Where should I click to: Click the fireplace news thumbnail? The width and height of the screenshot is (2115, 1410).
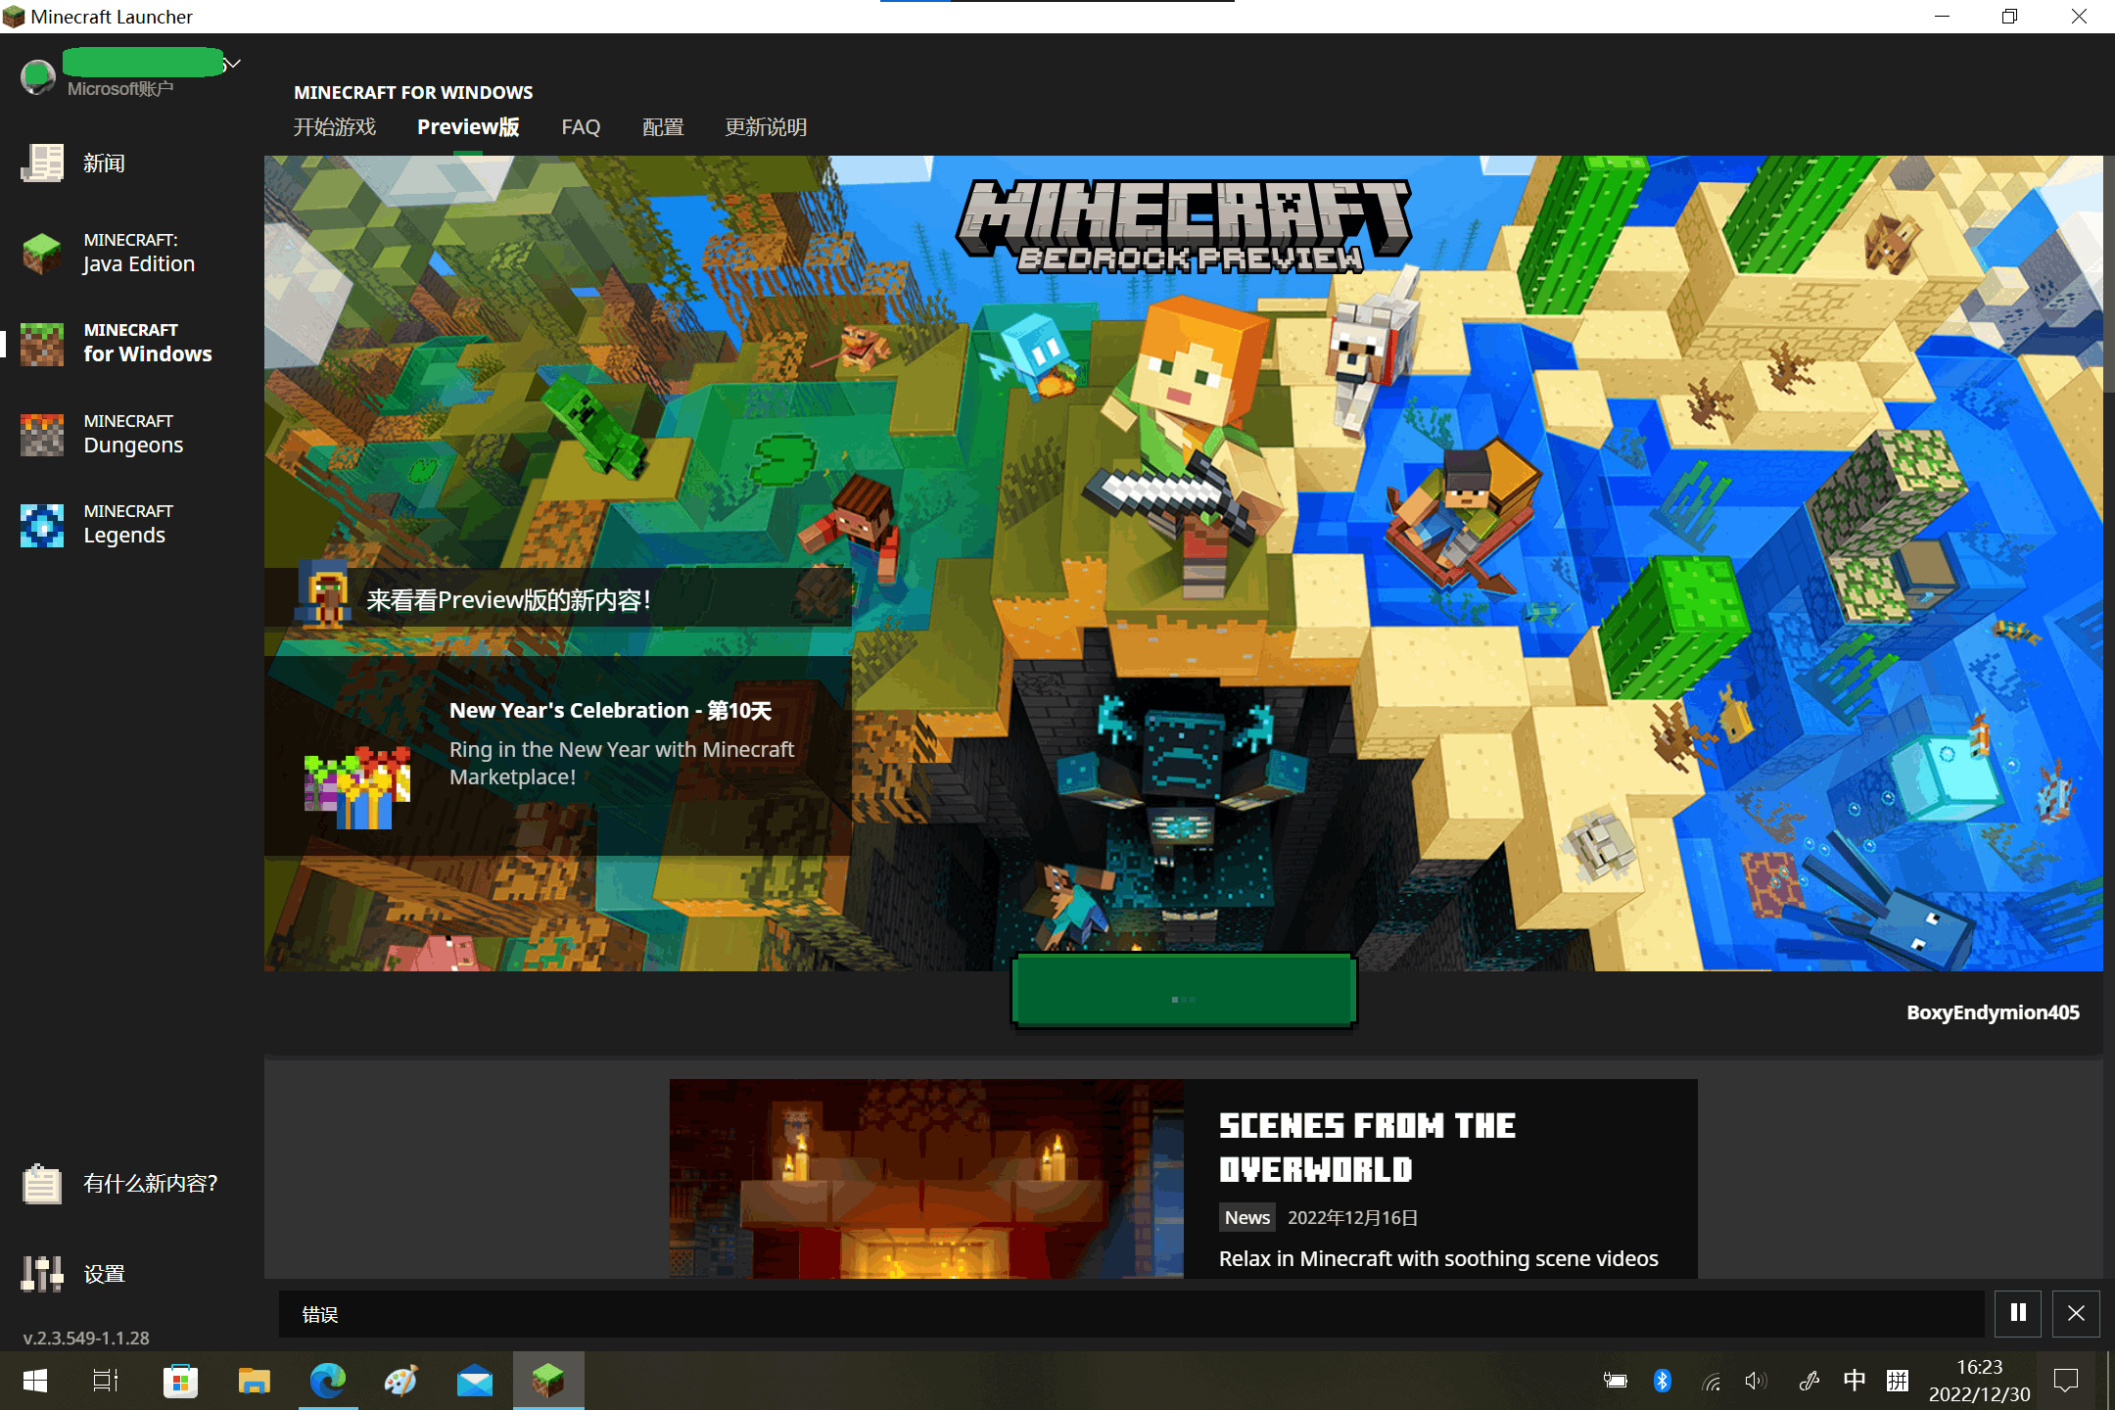pyautogui.click(x=926, y=1179)
